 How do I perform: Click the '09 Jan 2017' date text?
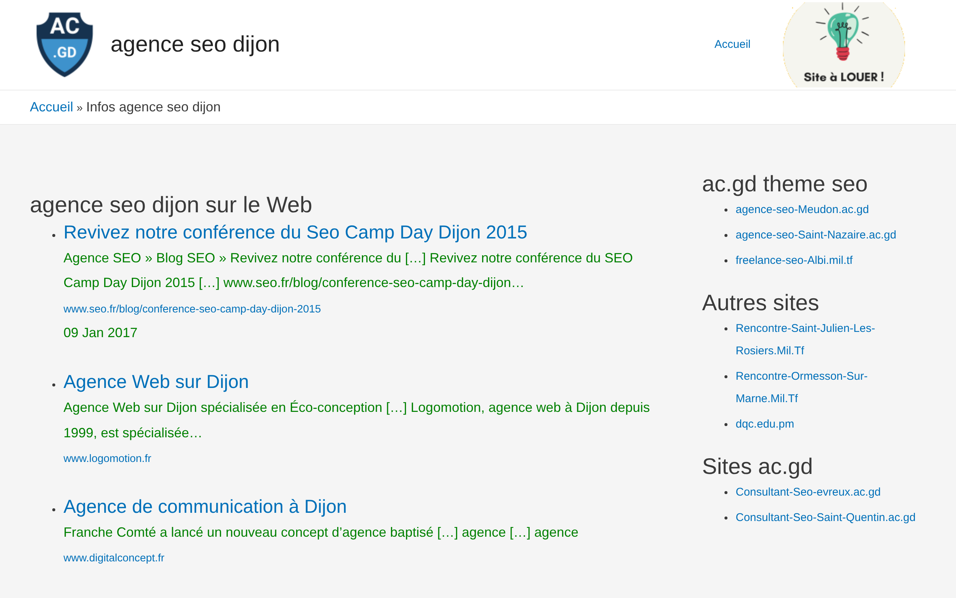coord(100,333)
